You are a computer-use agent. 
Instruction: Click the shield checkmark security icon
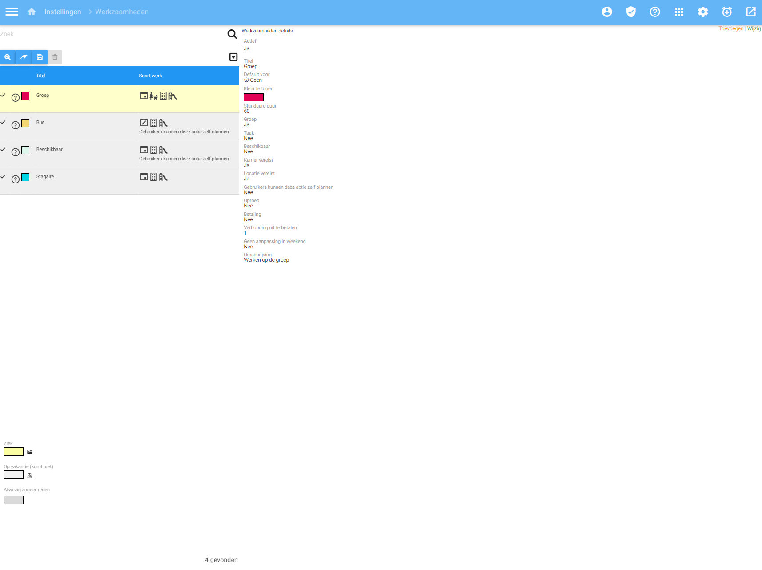click(631, 12)
